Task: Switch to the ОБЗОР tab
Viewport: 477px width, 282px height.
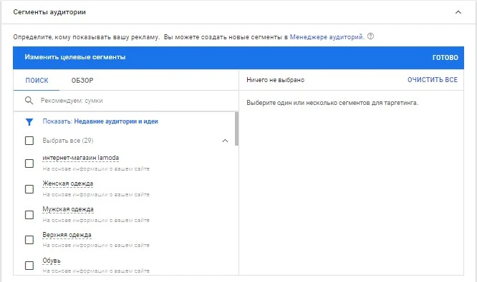Action: pos(82,81)
